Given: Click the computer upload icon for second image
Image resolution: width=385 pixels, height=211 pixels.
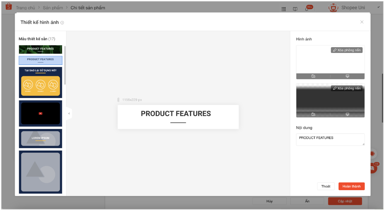Looking at the screenshot, I should click(x=347, y=114).
